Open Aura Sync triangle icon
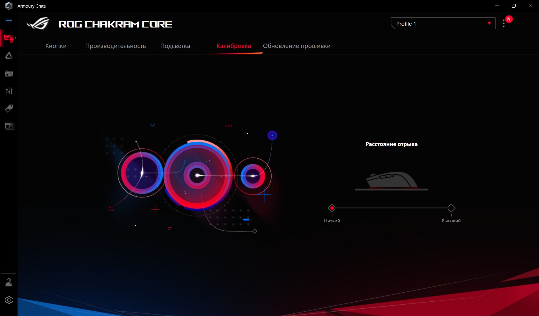The width and height of the screenshot is (539, 316). tap(9, 56)
